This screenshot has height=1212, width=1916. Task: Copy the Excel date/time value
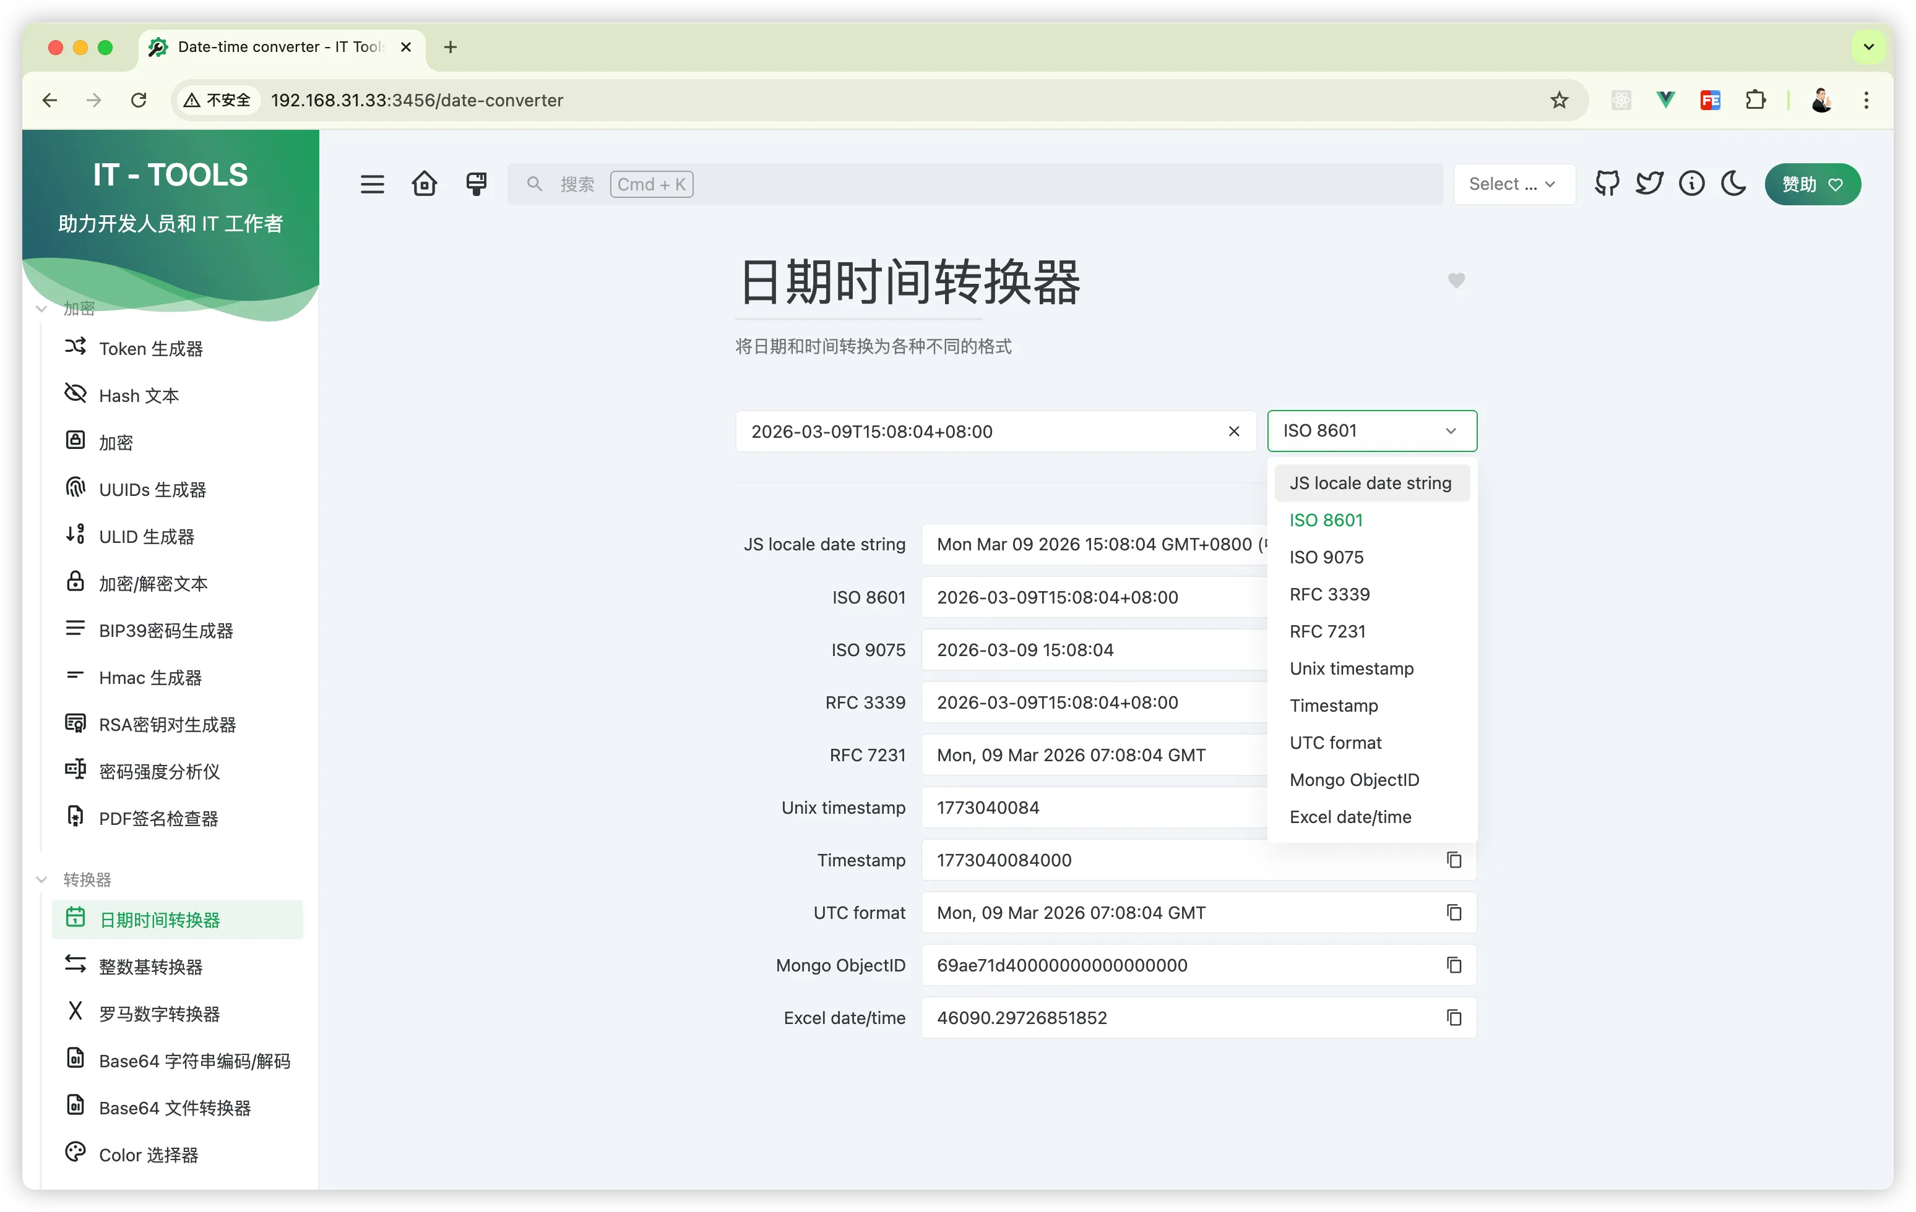1454,1017
